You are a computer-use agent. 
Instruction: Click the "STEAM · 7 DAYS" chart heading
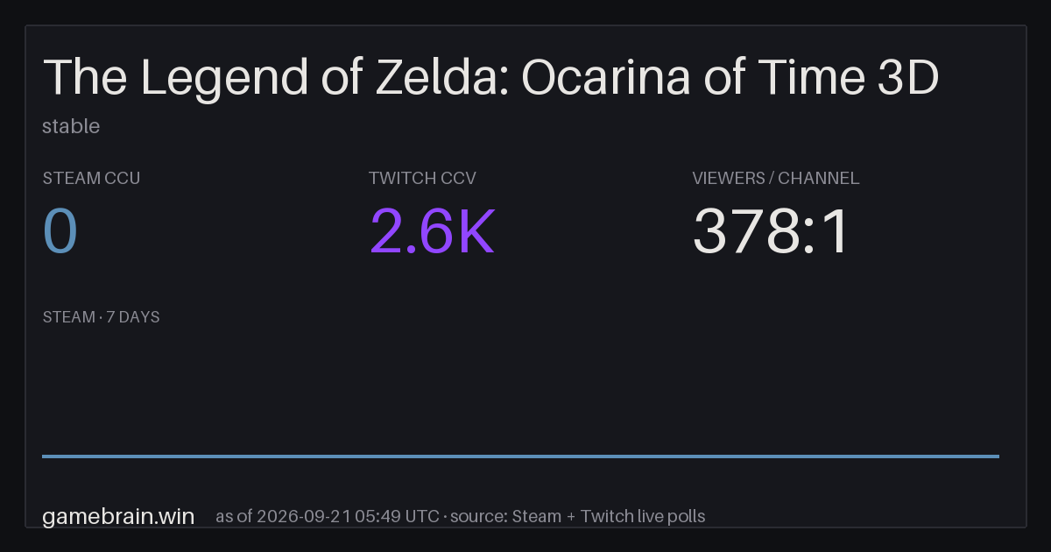(101, 317)
